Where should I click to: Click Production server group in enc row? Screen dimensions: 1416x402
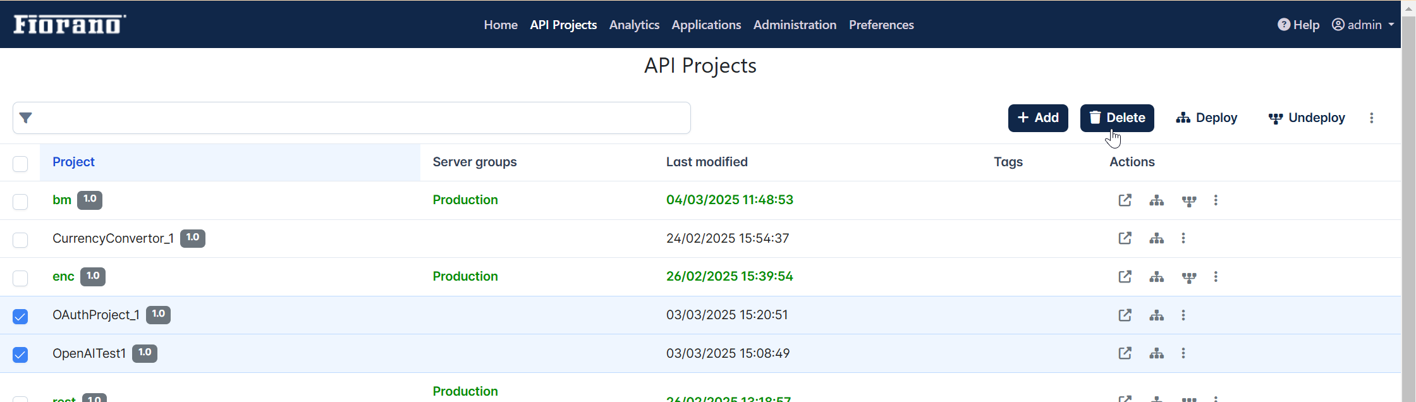tap(465, 276)
